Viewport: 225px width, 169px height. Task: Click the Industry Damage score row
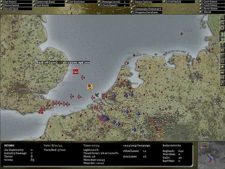[18, 153]
